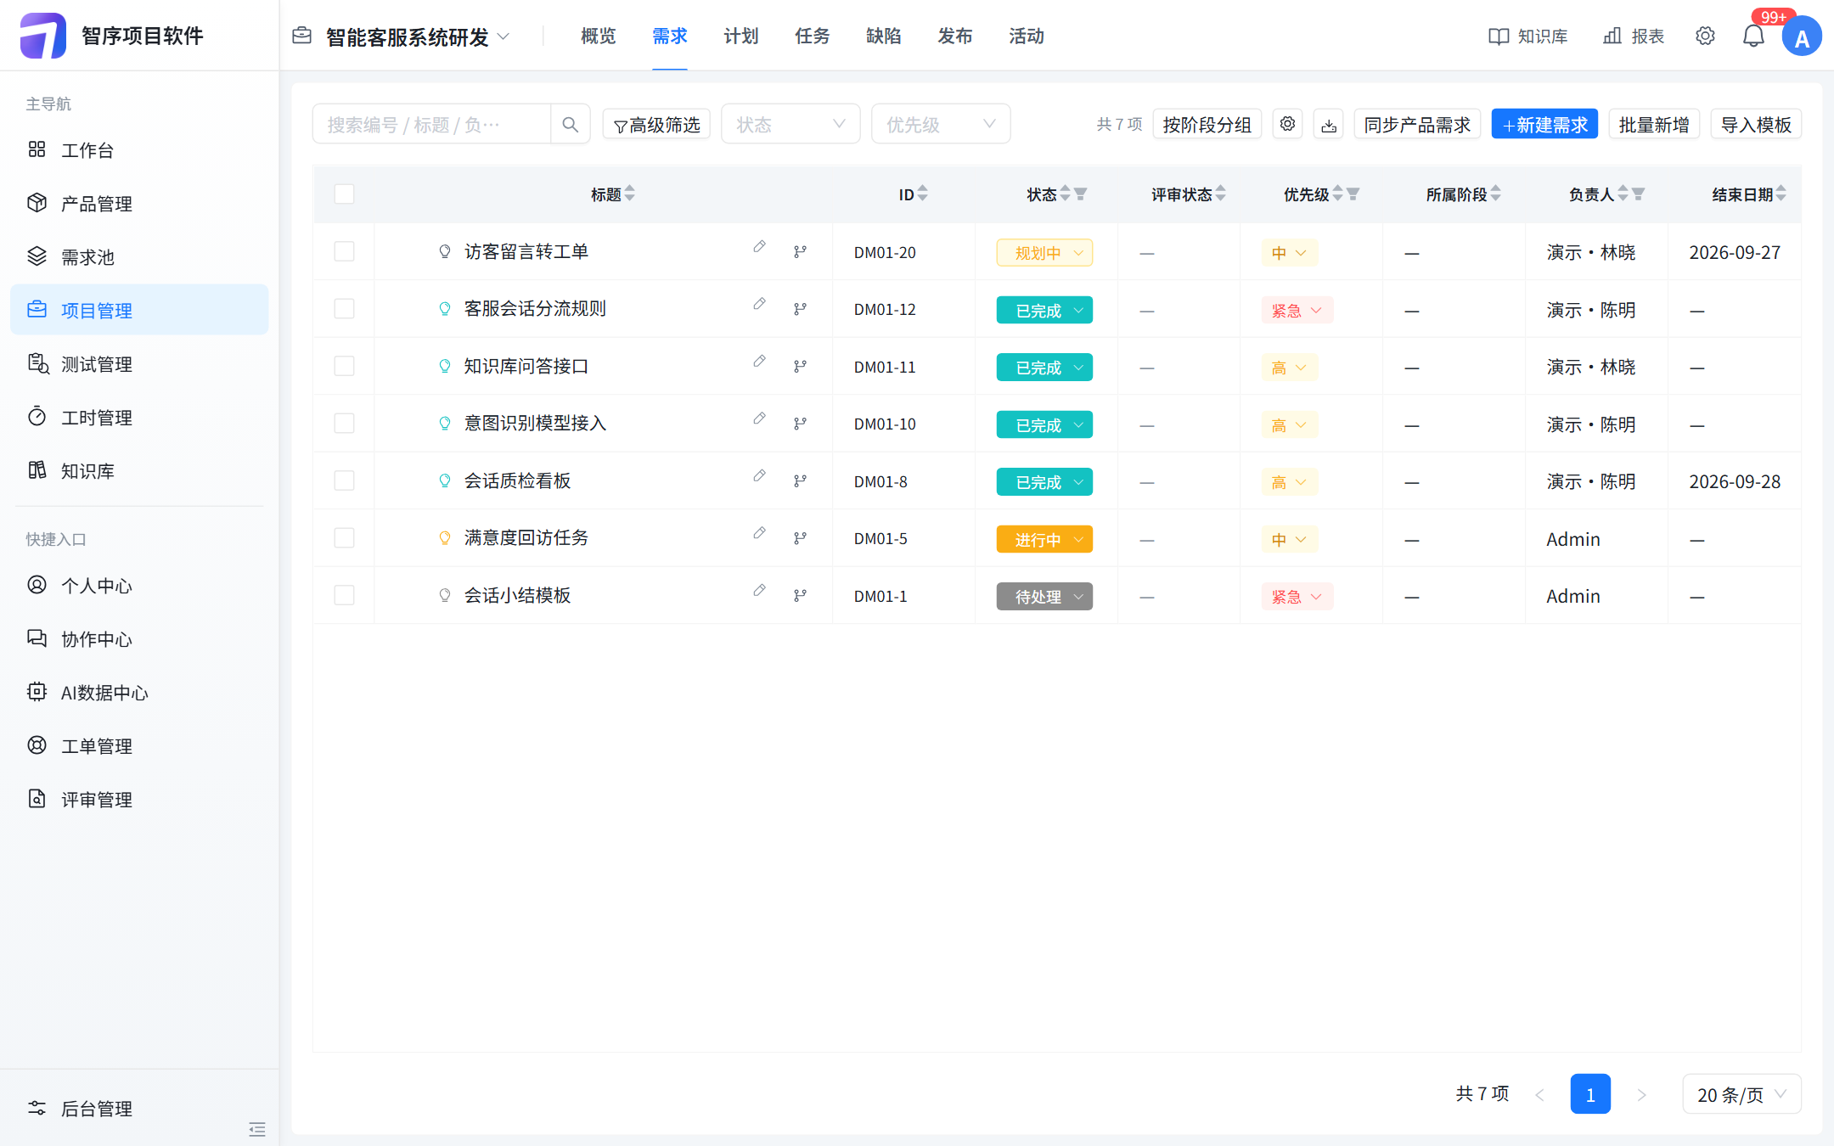Sort by 标题 column sort arrows

click(x=629, y=194)
